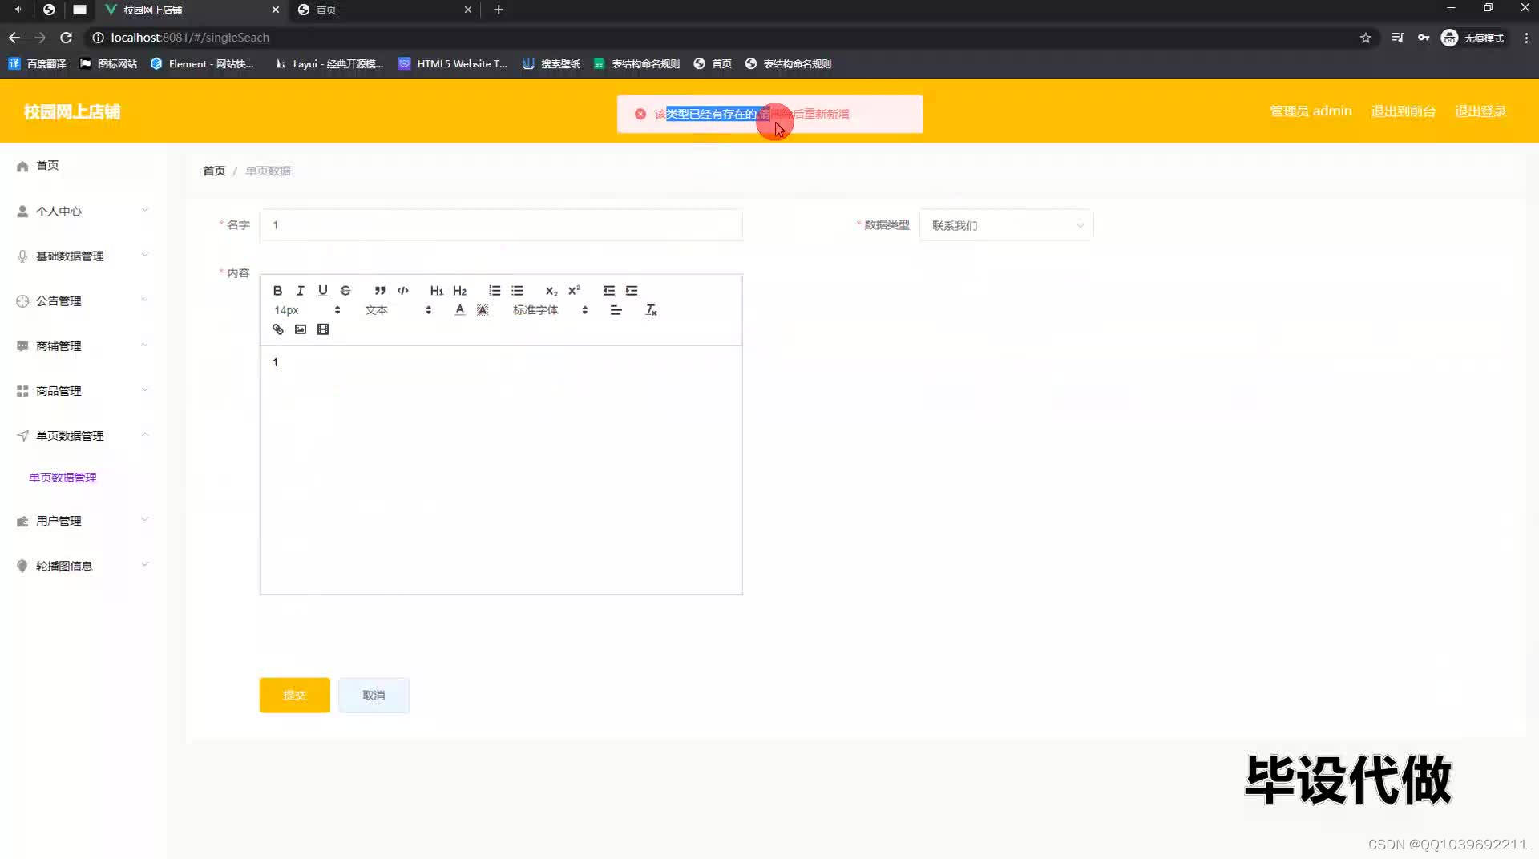Open 搜索壁纸 bookmark
Screen dimensions: 1539x859
pos(551,64)
